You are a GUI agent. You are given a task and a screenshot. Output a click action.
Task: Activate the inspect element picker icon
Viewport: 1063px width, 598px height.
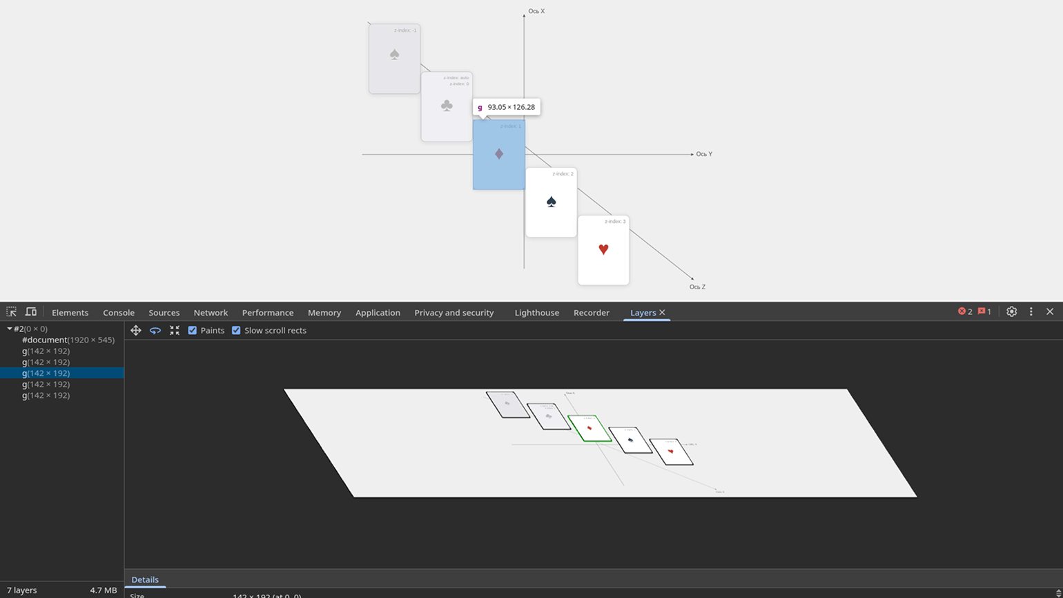point(12,312)
